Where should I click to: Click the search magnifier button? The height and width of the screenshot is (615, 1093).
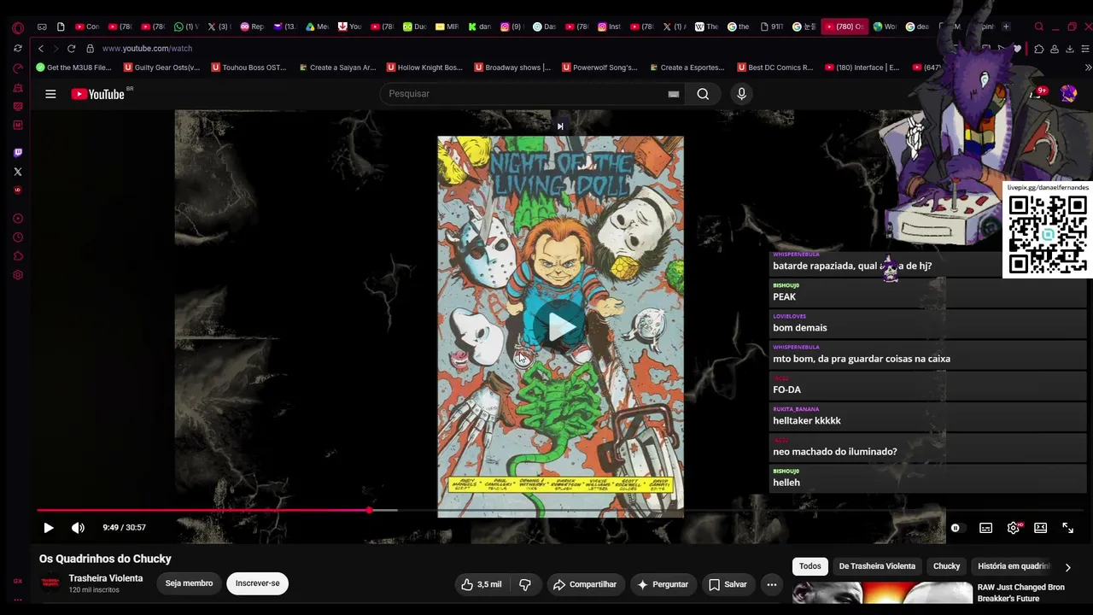pyautogui.click(x=703, y=94)
